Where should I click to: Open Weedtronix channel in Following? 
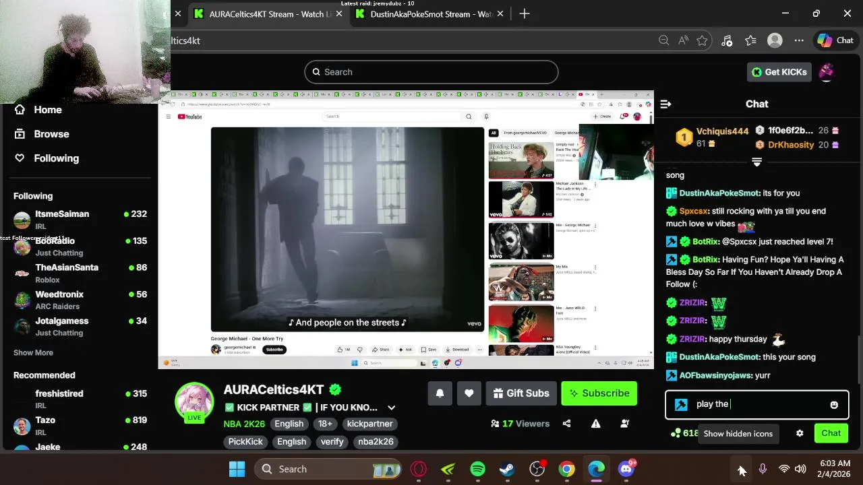tap(80, 300)
